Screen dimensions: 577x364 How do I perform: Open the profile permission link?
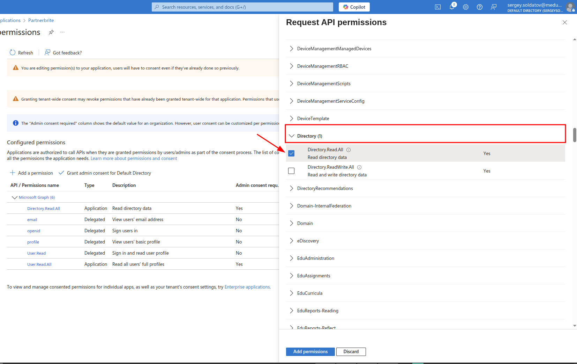point(33,242)
